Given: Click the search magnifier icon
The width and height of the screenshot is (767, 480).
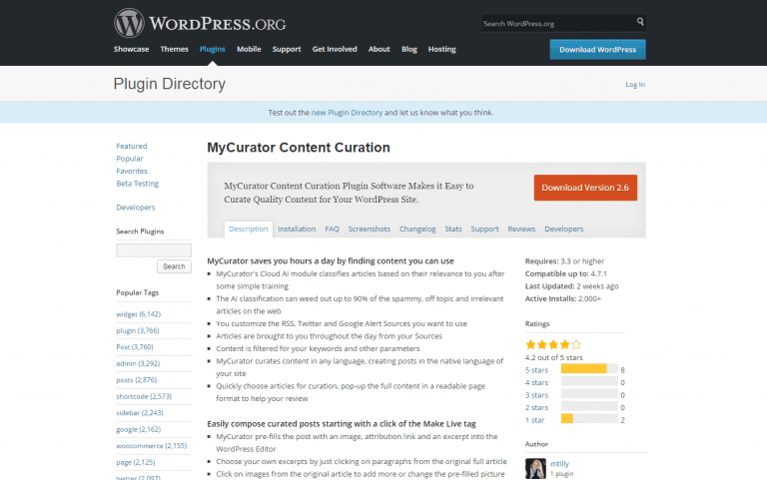Looking at the screenshot, I should click(640, 22).
